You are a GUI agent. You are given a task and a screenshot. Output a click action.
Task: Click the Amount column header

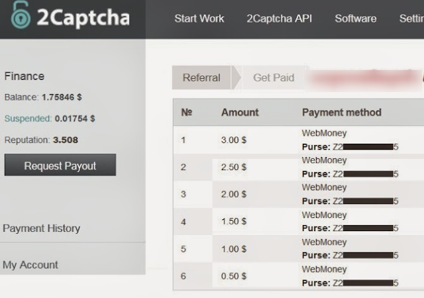click(240, 112)
